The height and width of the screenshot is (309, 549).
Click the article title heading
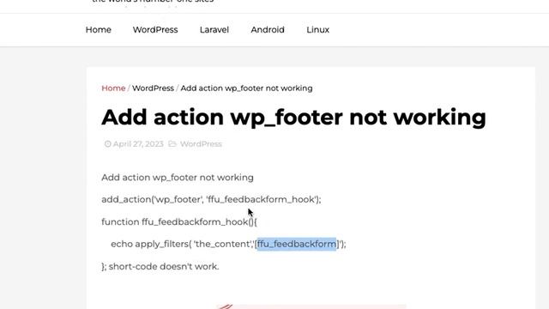(x=293, y=117)
